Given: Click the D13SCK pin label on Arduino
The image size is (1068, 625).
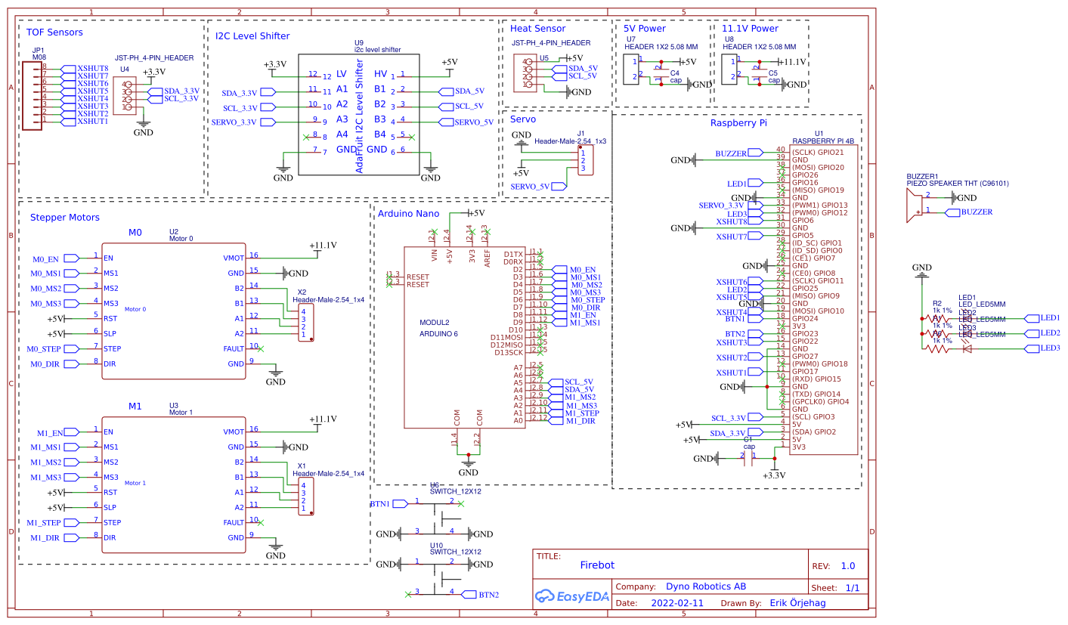Looking at the screenshot, I should click(x=509, y=353).
